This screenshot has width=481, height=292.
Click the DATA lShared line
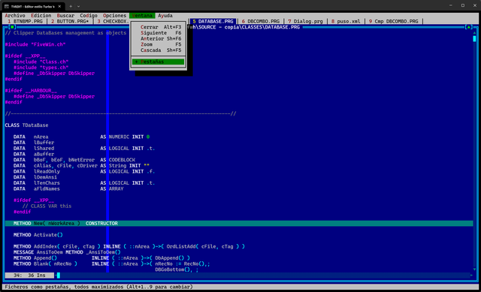coord(84,149)
